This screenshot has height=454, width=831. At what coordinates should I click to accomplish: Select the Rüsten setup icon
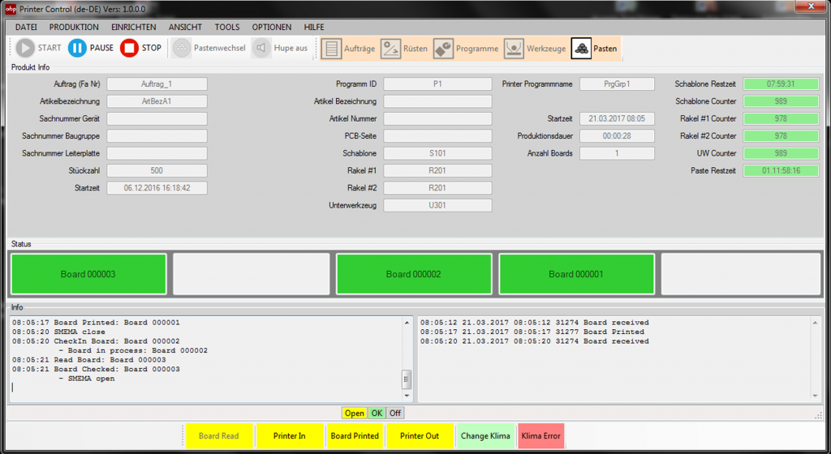[390, 49]
